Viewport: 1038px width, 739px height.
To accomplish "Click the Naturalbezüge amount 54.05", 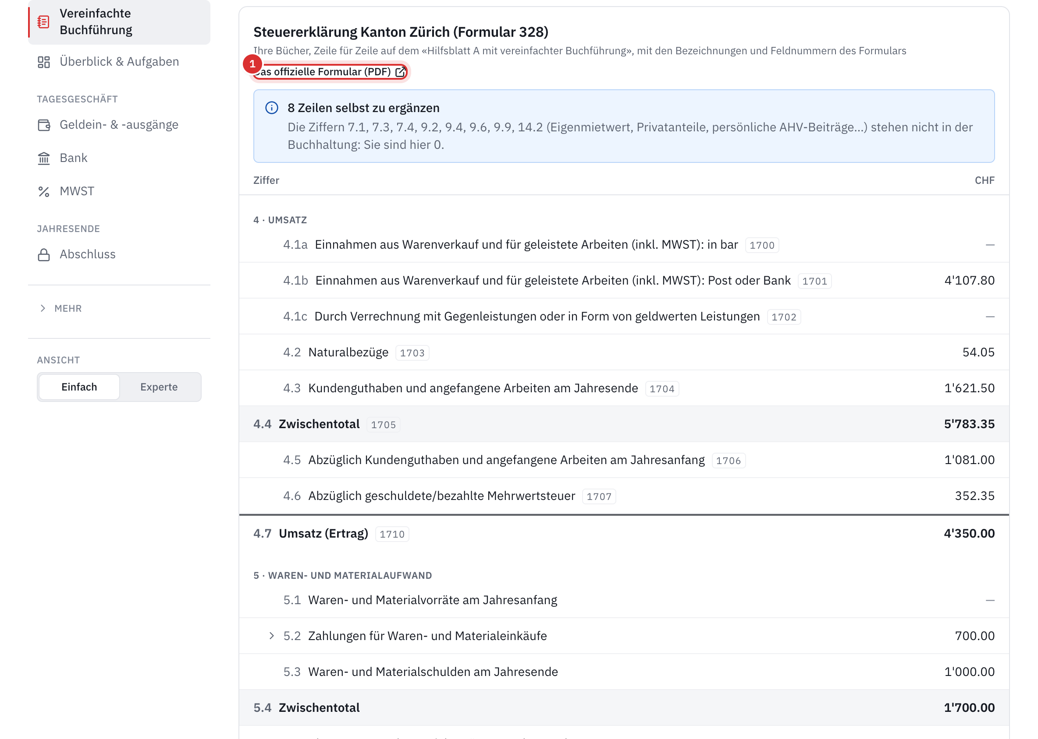I will pyautogui.click(x=978, y=352).
